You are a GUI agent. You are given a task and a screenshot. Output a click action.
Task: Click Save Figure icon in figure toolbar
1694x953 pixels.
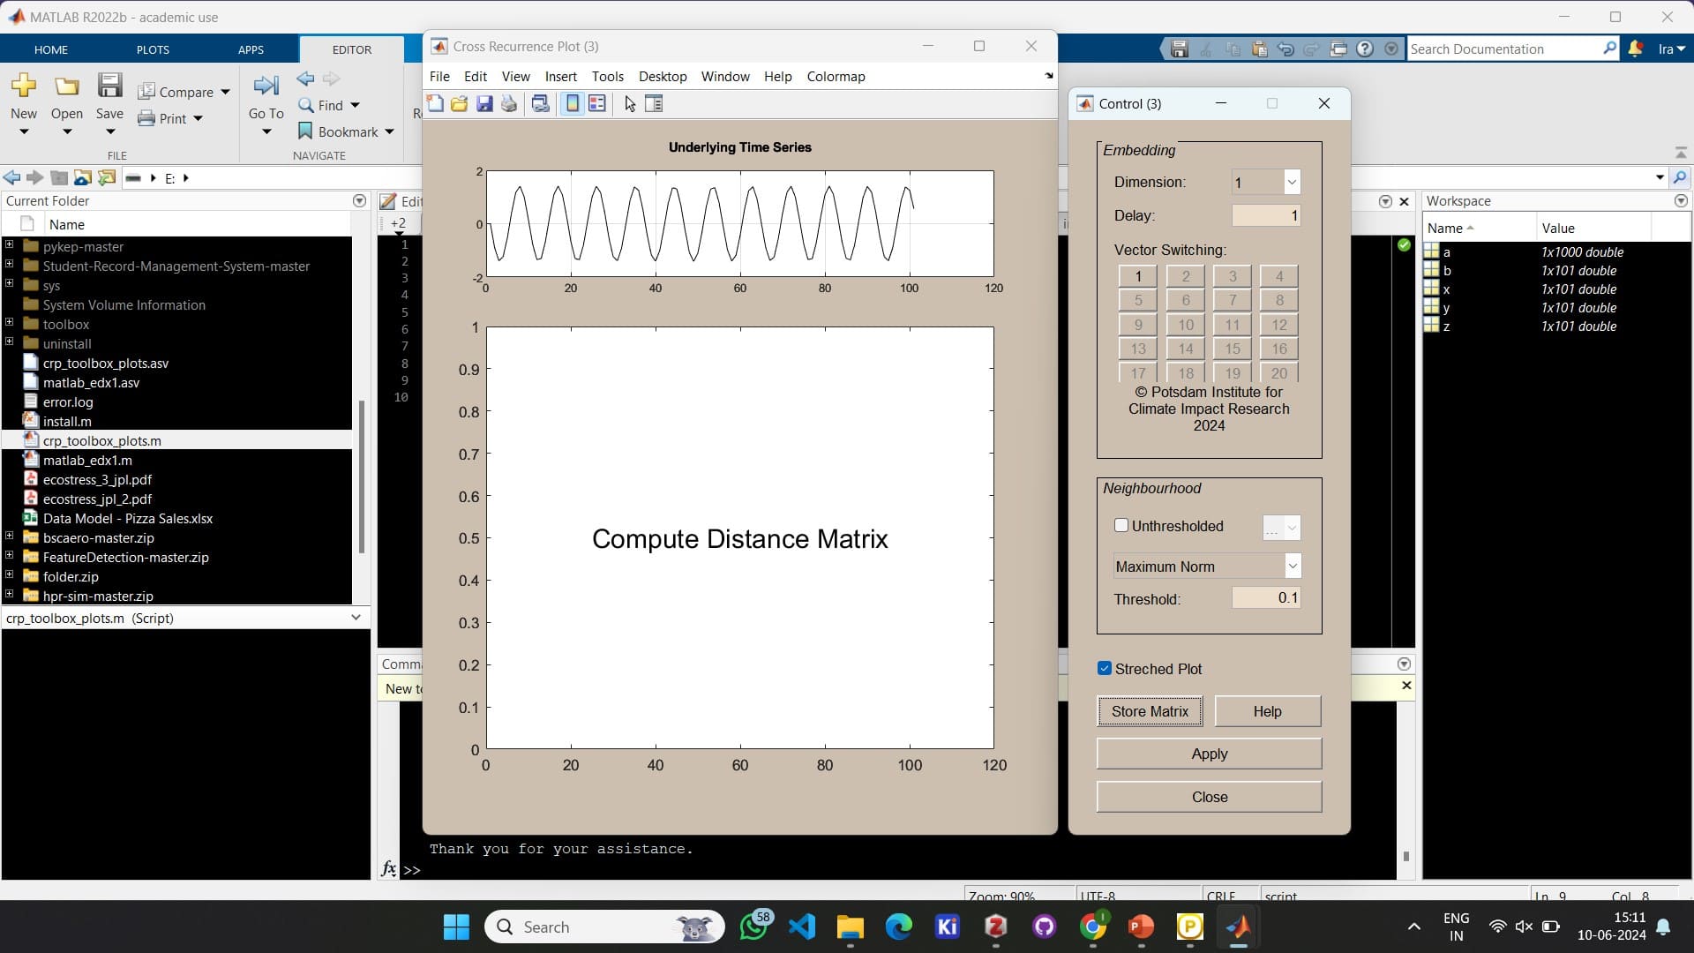[x=484, y=104]
